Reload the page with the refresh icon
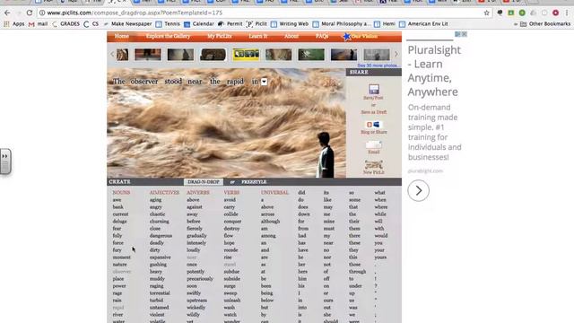Viewport: 574px width, 323px height. click(30, 13)
